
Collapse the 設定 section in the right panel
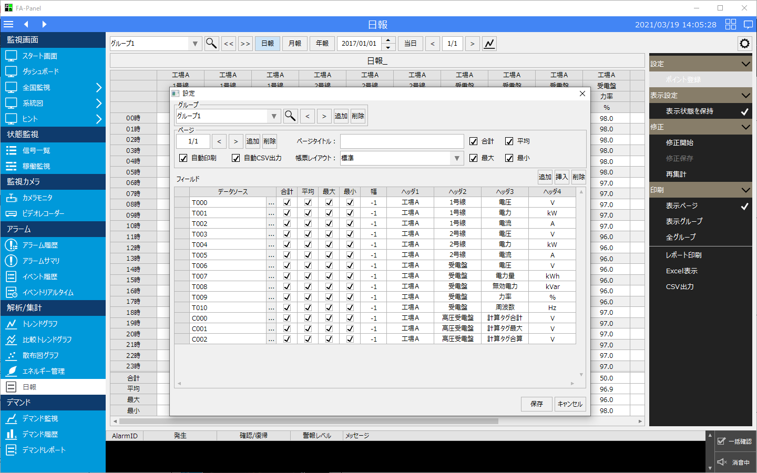tap(745, 64)
